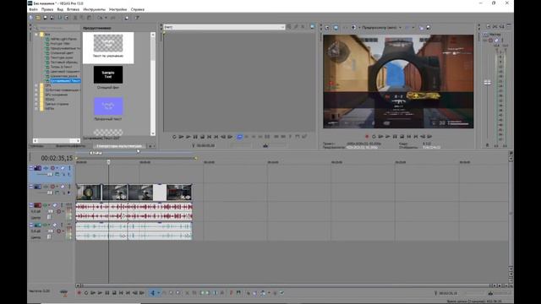Expand the GPU ускорение folder
The width and height of the screenshot is (541, 304).
pyautogui.click(x=36, y=95)
